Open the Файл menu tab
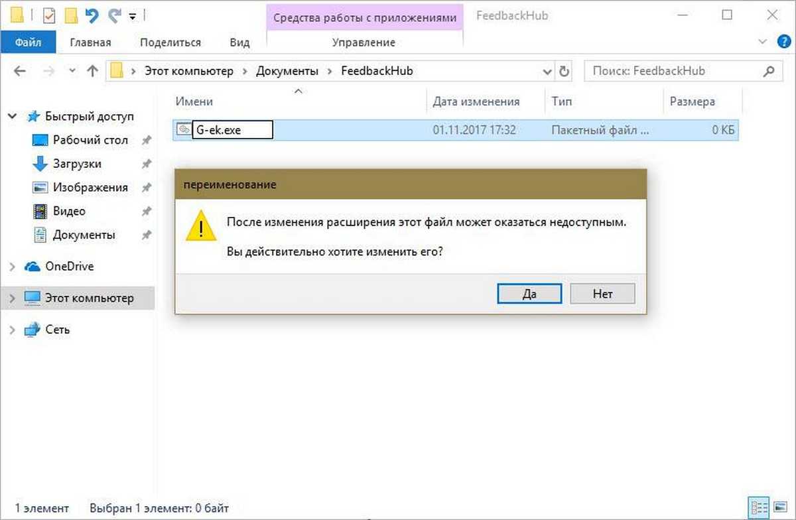Viewport: 796px width, 520px height. [27, 42]
